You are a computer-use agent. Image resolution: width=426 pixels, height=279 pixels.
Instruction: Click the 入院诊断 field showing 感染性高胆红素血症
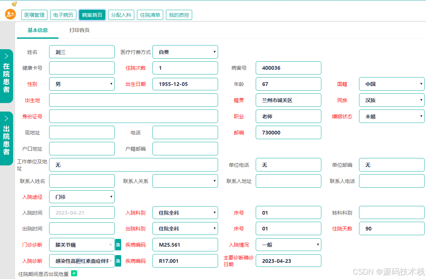point(82,261)
